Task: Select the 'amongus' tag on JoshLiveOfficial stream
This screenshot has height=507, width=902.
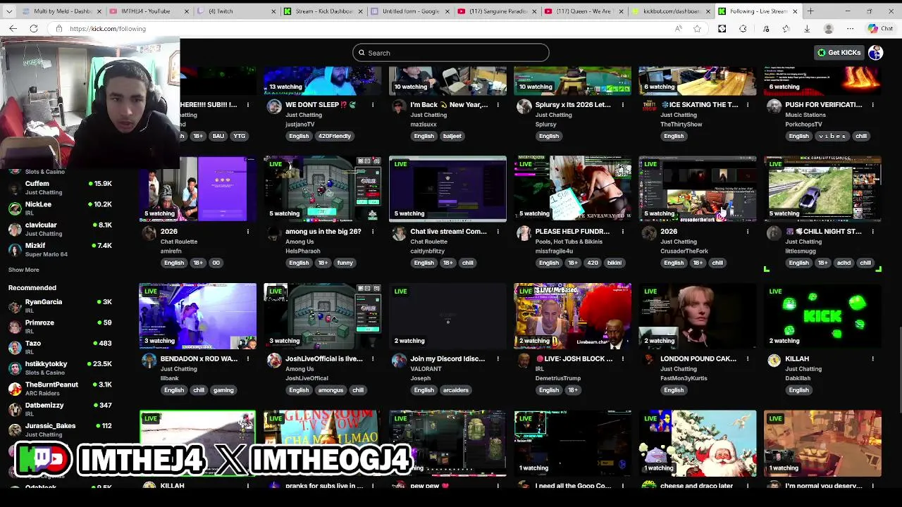Action: click(x=330, y=390)
